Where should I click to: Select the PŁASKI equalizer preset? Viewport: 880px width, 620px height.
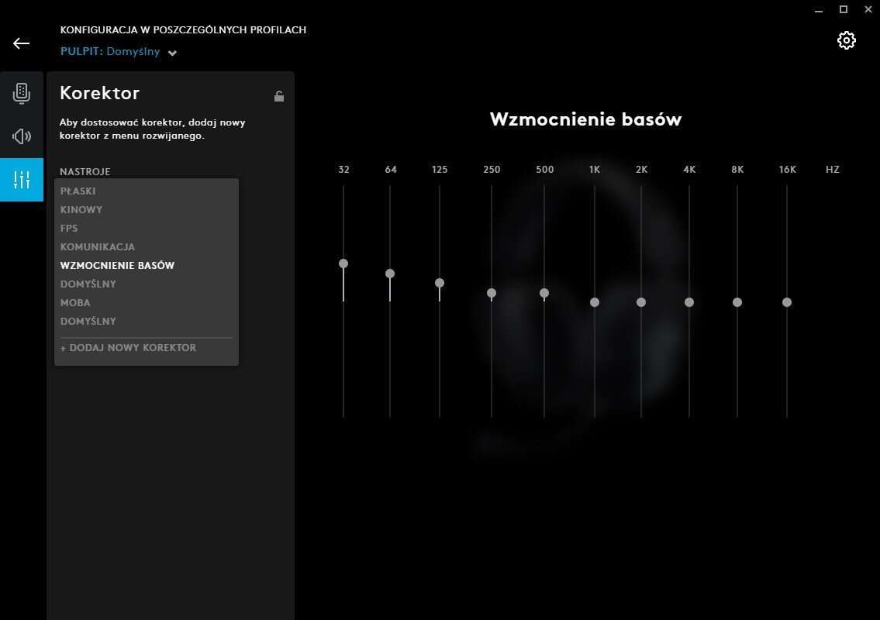pyautogui.click(x=78, y=191)
